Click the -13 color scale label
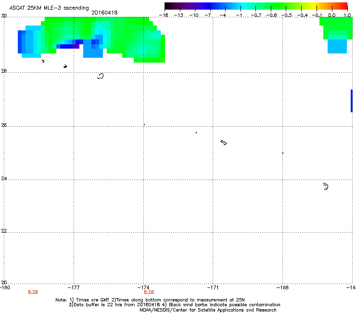The width and height of the screenshot is (356, 313). tap(178, 15)
